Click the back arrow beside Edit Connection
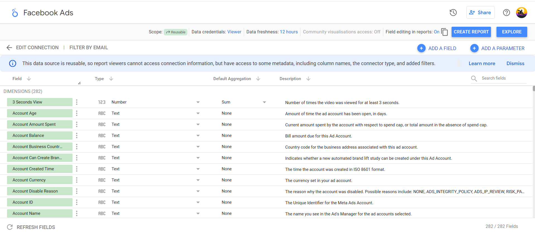Screen dimensions: 535x234 point(9,48)
